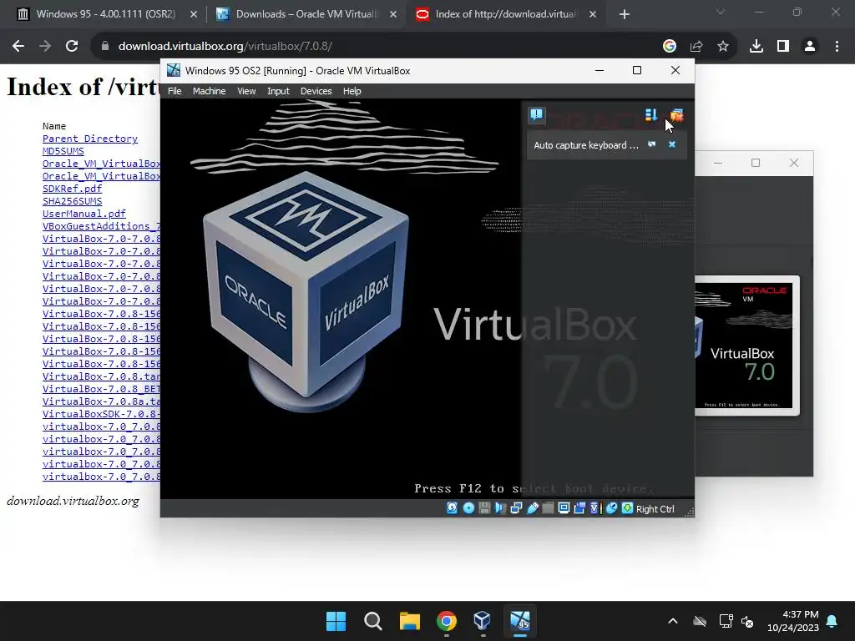The height and width of the screenshot is (641, 855).
Task: Open the Help menu in VirtualBox
Action: (352, 91)
